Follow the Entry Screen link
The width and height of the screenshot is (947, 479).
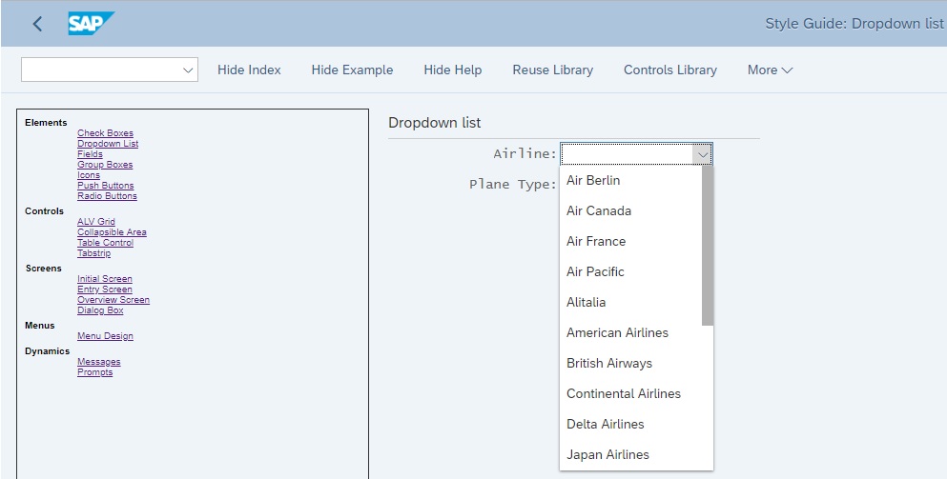105,289
